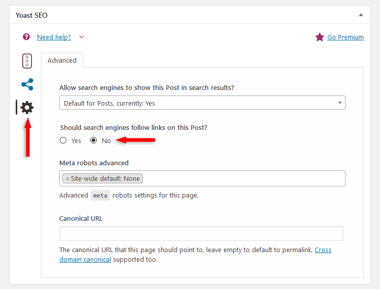Open the Need help? link

54,37
